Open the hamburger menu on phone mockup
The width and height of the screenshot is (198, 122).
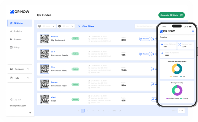click(x=193, y=31)
